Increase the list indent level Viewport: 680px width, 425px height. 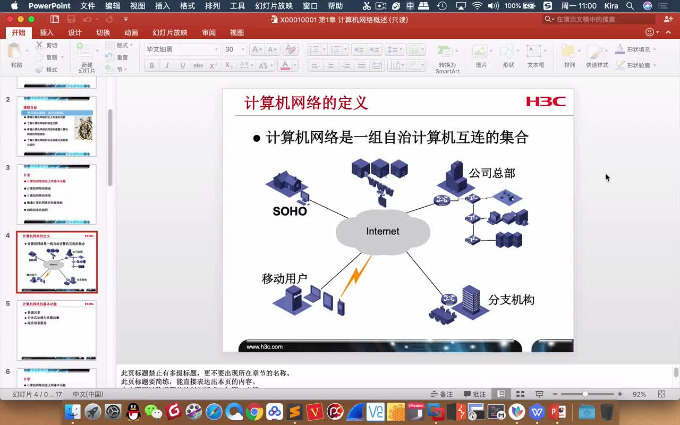(375, 49)
